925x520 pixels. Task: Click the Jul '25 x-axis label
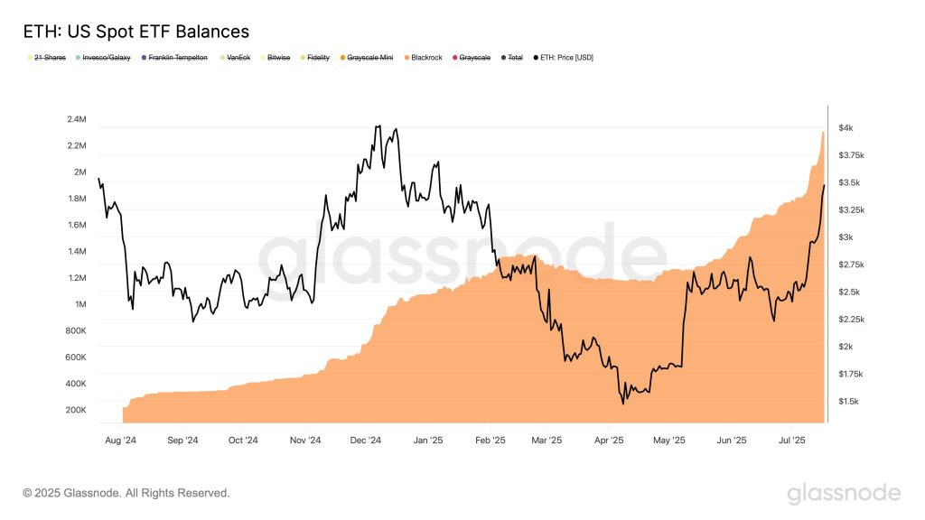coord(791,441)
